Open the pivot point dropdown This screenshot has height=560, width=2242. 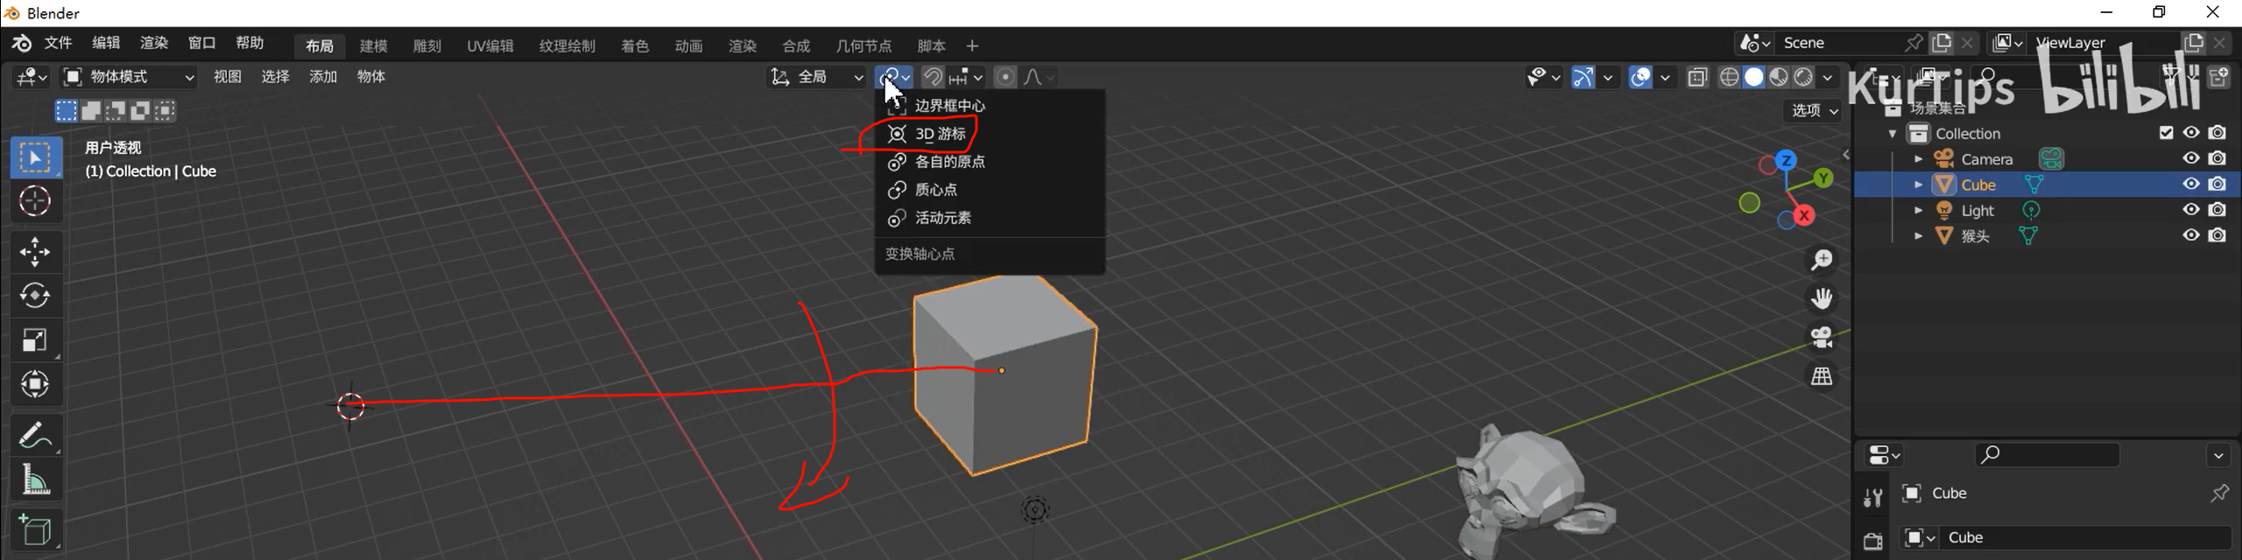tap(895, 77)
